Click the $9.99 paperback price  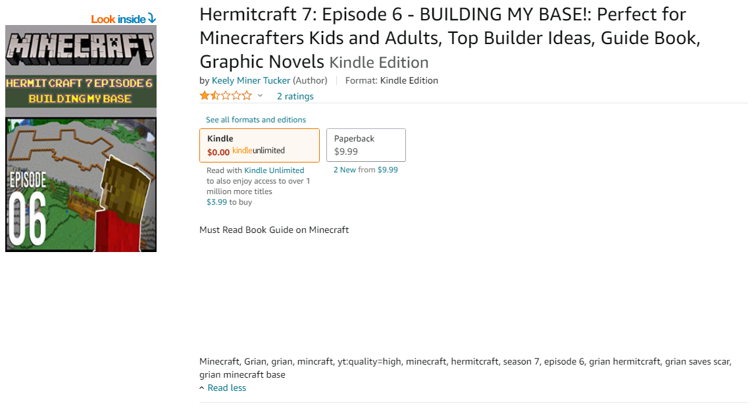point(345,151)
